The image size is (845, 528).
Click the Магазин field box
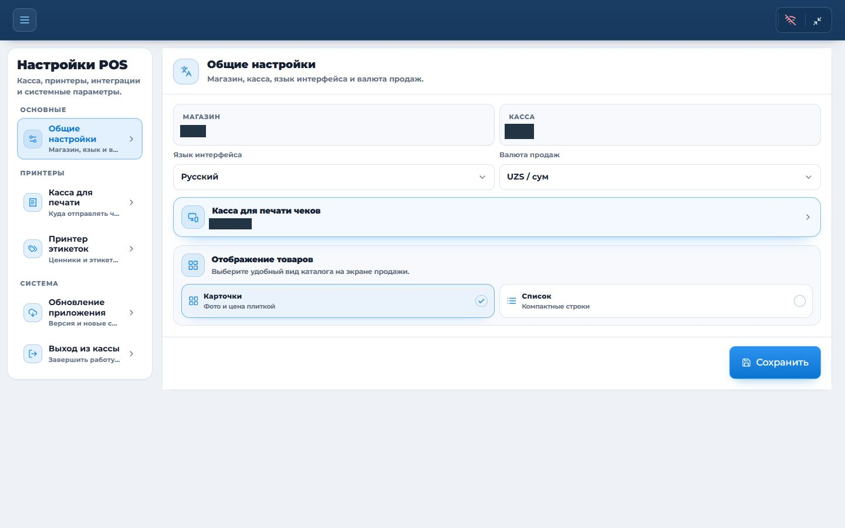click(x=334, y=125)
